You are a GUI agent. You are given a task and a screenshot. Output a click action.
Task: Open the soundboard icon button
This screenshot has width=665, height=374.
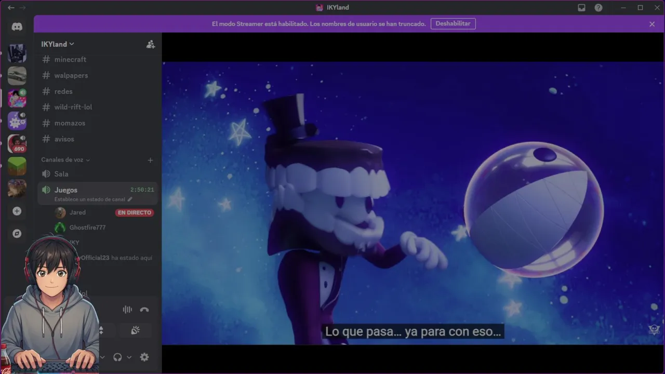(x=135, y=330)
